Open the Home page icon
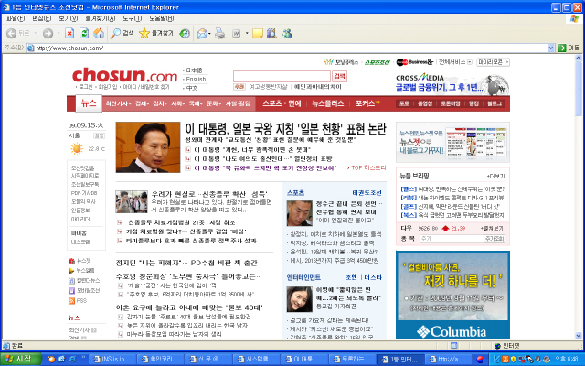This screenshot has height=366, width=585. [x=99, y=34]
